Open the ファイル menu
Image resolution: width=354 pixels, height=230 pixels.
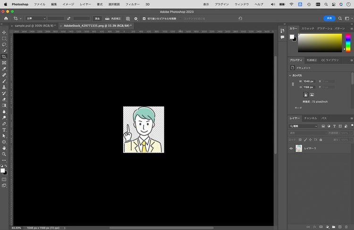pyautogui.click(x=40, y=4)
